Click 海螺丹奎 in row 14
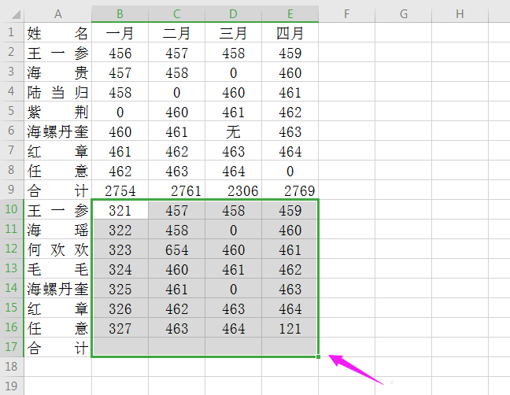This screenshot has width=510, height=395. [x=58, y=288]
